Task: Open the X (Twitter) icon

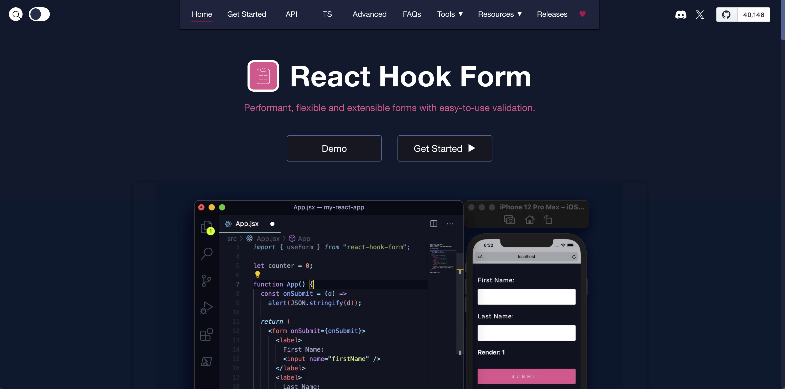Action: click(700, 15)
